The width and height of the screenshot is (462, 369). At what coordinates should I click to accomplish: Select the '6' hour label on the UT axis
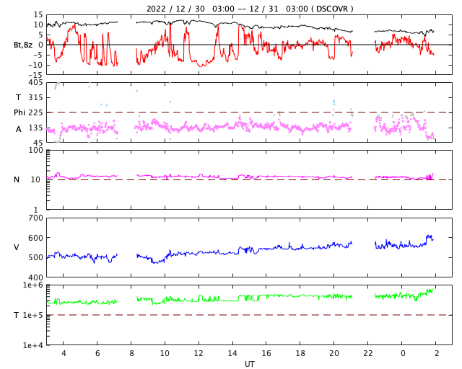pos(97,353)
